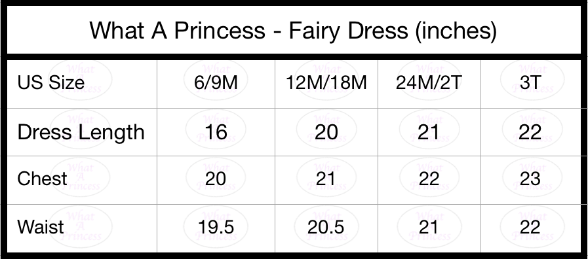This screenshot has height=259, width=588.
Task: Click chest value 21 in 12M/18M column
Action: 326,179
